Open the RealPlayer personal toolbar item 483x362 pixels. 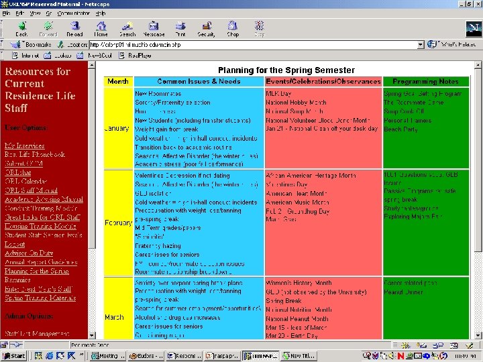coord(135,56)
